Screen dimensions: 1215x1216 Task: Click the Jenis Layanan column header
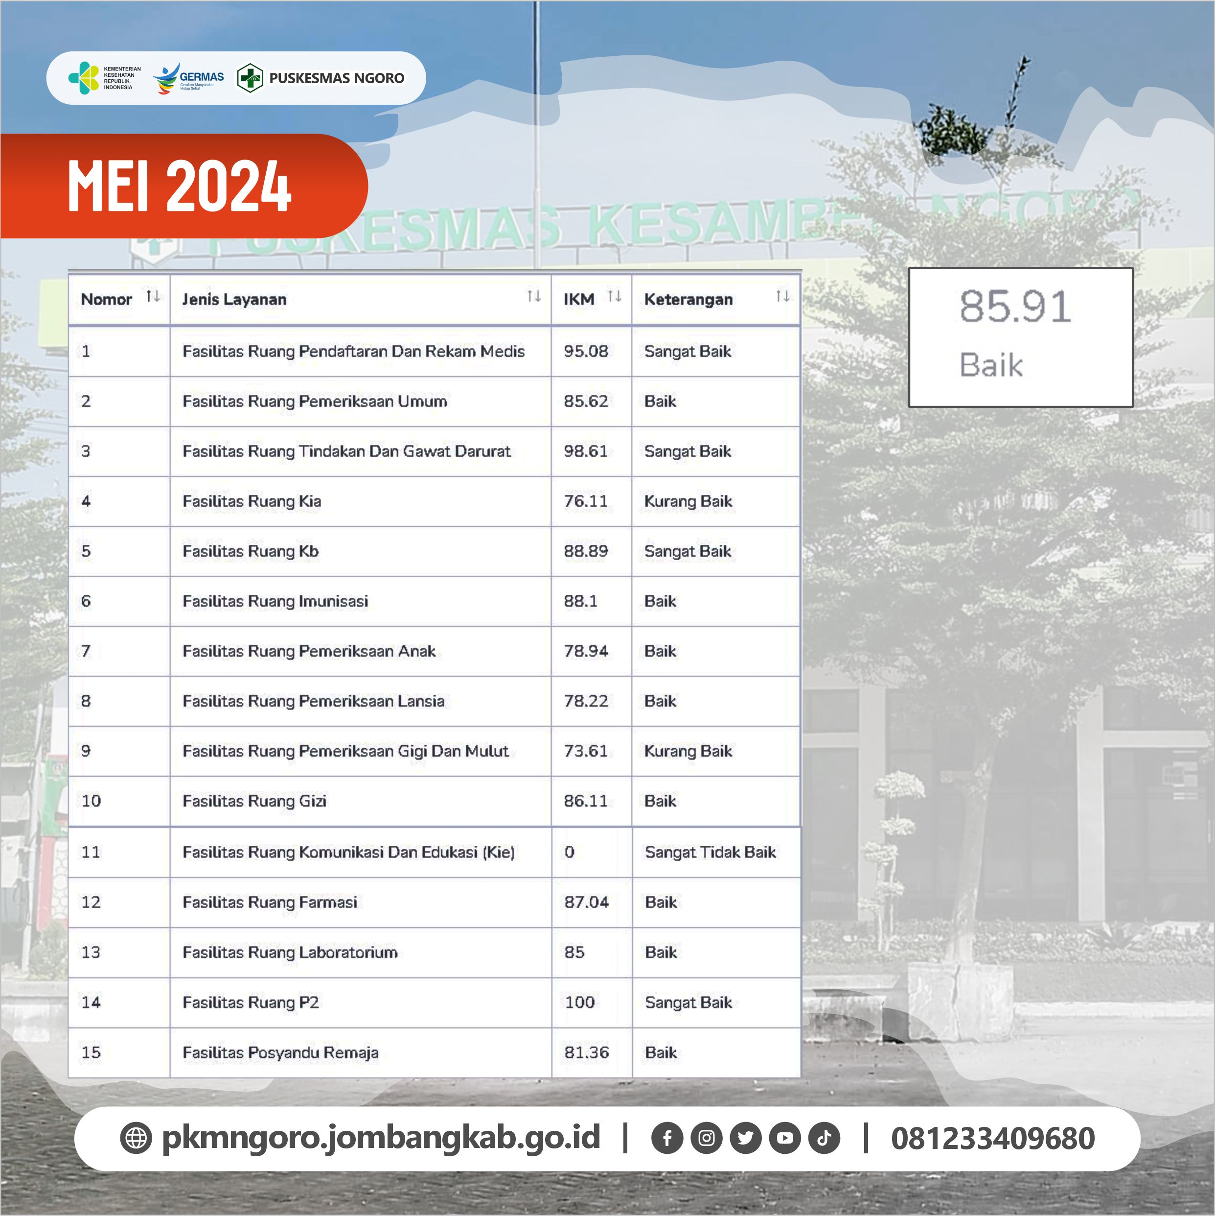[x=361, y=299]
